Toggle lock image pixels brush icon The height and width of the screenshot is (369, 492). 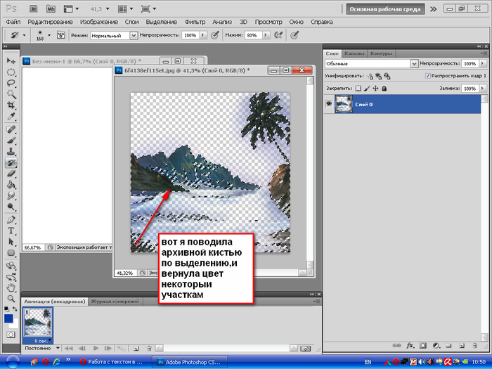[367, 89]
